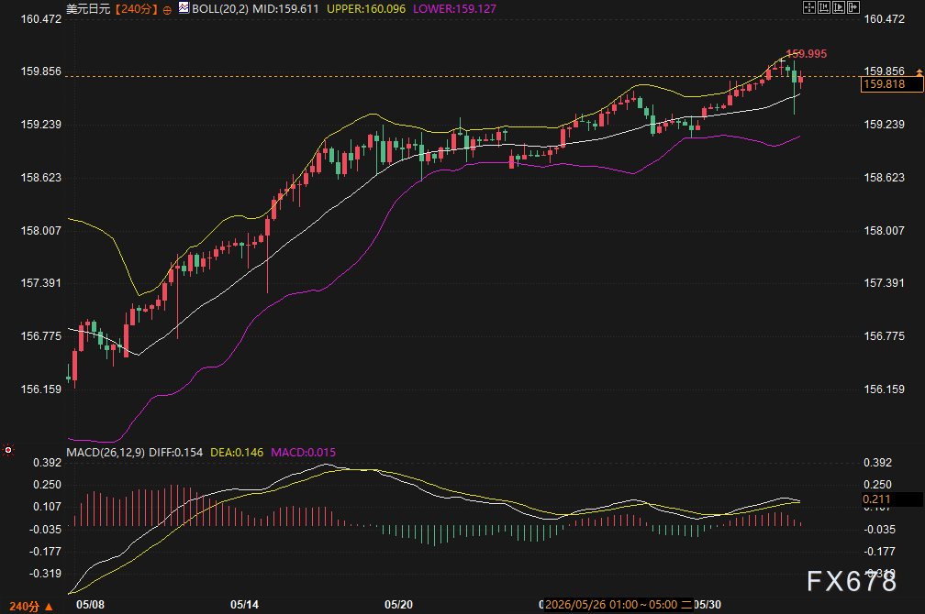Click the shift-chart-right arrow icon
The width and height of the screenshot is (925, 614).
pyautogui.click(x=853, y=7)
